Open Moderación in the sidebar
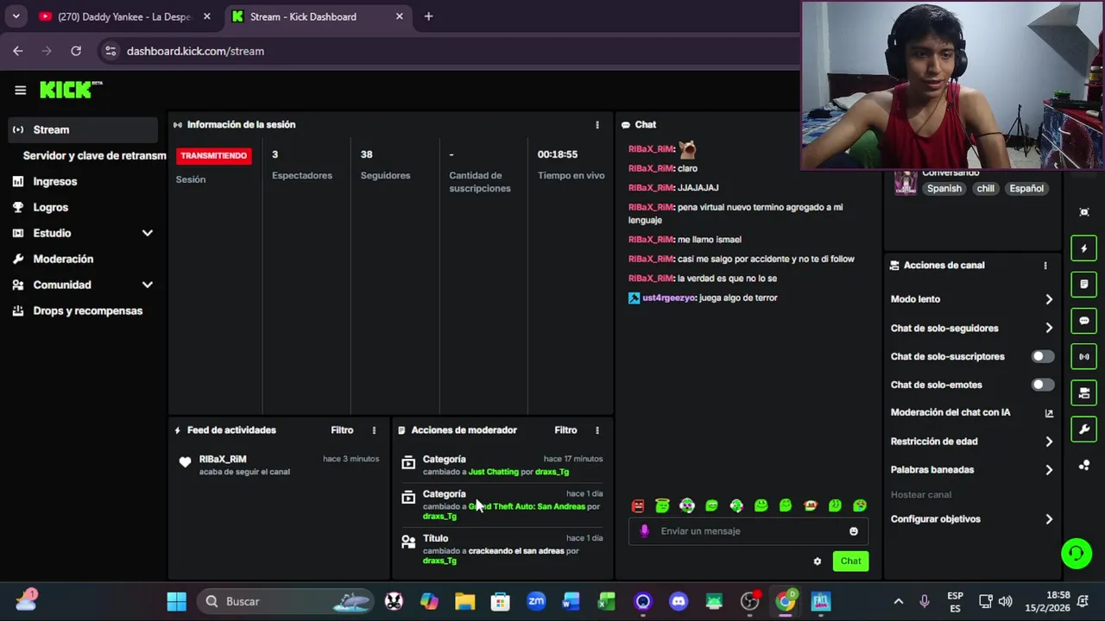 pyautogui.click(x=82, y=259)
